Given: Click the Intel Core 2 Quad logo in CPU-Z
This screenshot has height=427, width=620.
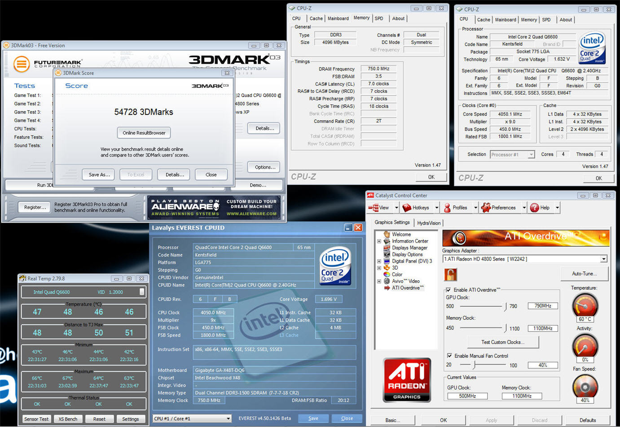Looking at the screenshot, I should coord(592,48).
